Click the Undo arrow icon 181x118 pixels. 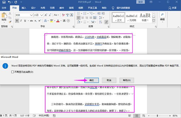coord(9,2)
